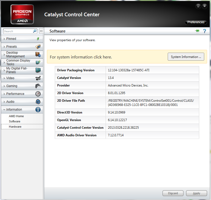Image resolution: width=211 pixels, height=200 pixels.
Task: Collapse the sidebar with double-arrow button
Action: tap(41, 31)
